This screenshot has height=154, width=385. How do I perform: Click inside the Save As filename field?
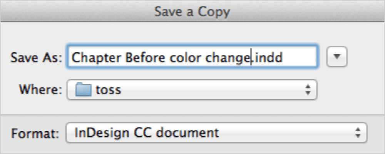pos(192,57)
